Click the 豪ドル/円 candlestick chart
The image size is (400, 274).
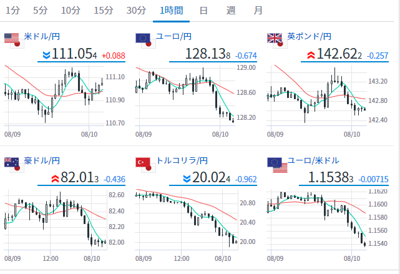tap(56, 221)
